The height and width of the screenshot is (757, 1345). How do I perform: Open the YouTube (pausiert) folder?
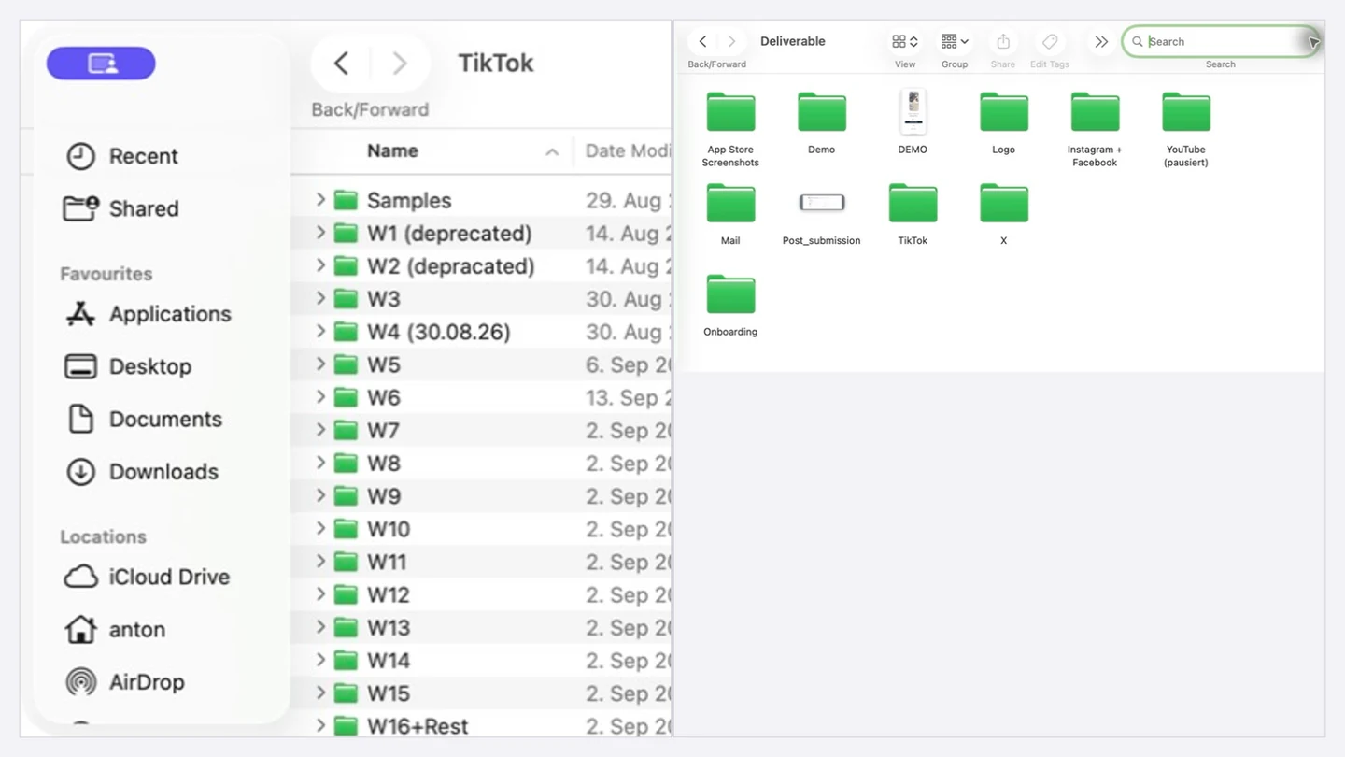tap(1186, 129)
